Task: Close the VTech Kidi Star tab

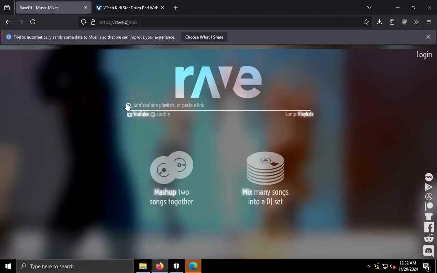Action: pos(162,8)
